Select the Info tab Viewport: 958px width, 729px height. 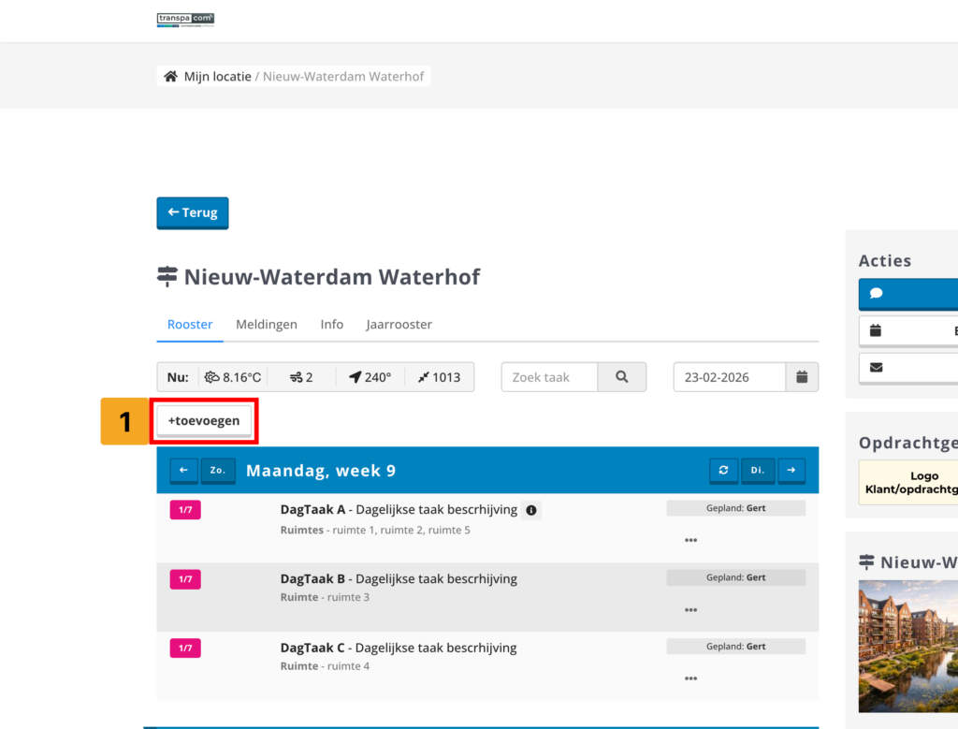332,325
